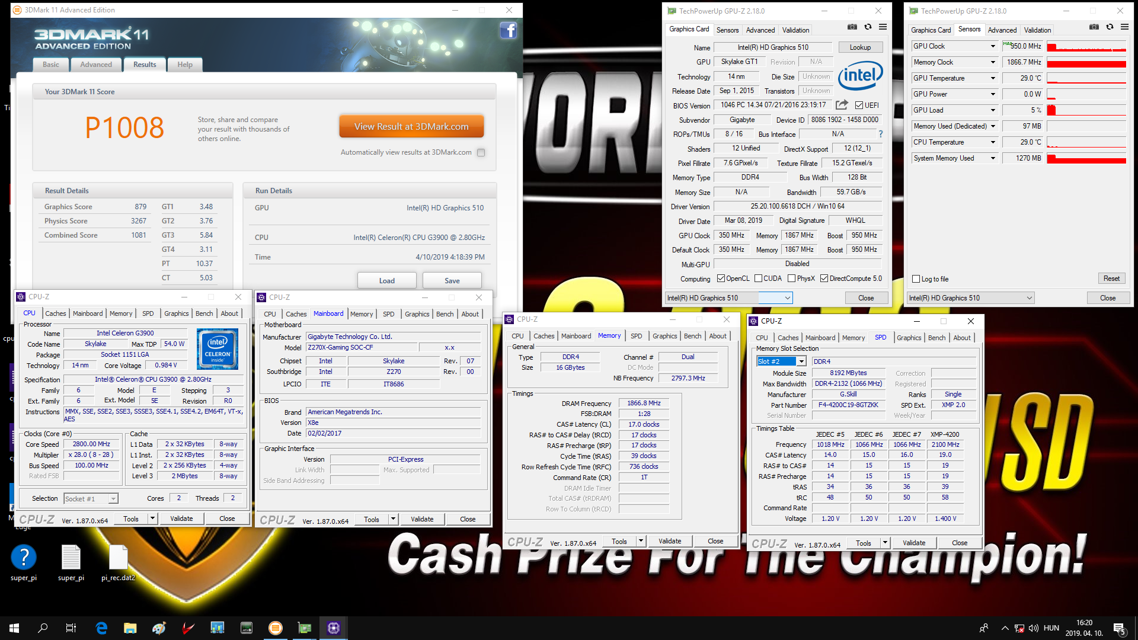Expand the System Memory Used sensor dropdown

point(993,158)
